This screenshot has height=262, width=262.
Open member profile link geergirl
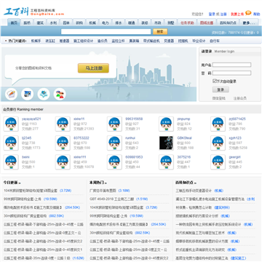click(x=235, y=157)
